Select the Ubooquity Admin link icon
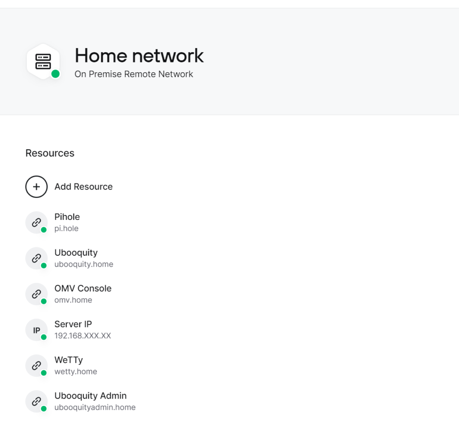The image size is (459, 426). [x=36, y=401]
